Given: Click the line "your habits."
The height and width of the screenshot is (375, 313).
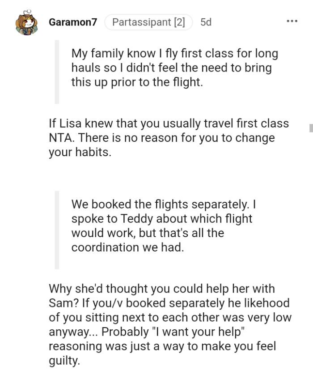Looking at the screenshot, I should pyautogui.click(x=78, y=152).
